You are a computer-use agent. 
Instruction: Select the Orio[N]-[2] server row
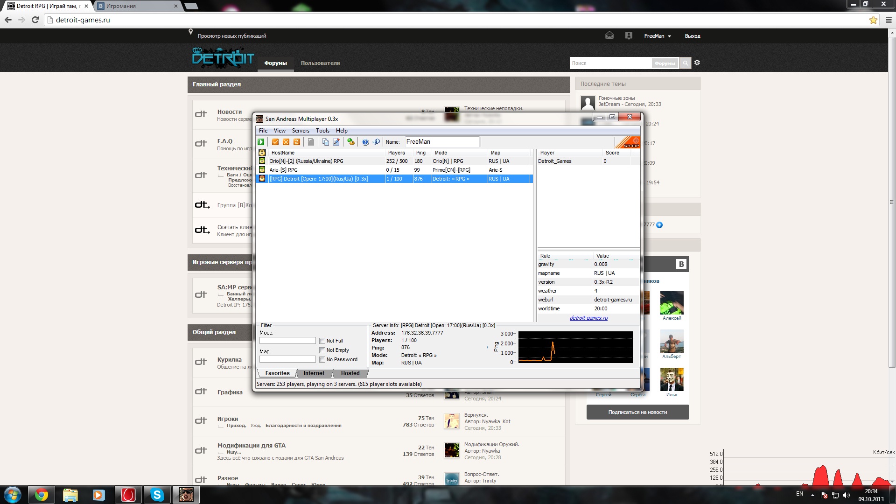(x=394, y=161)
